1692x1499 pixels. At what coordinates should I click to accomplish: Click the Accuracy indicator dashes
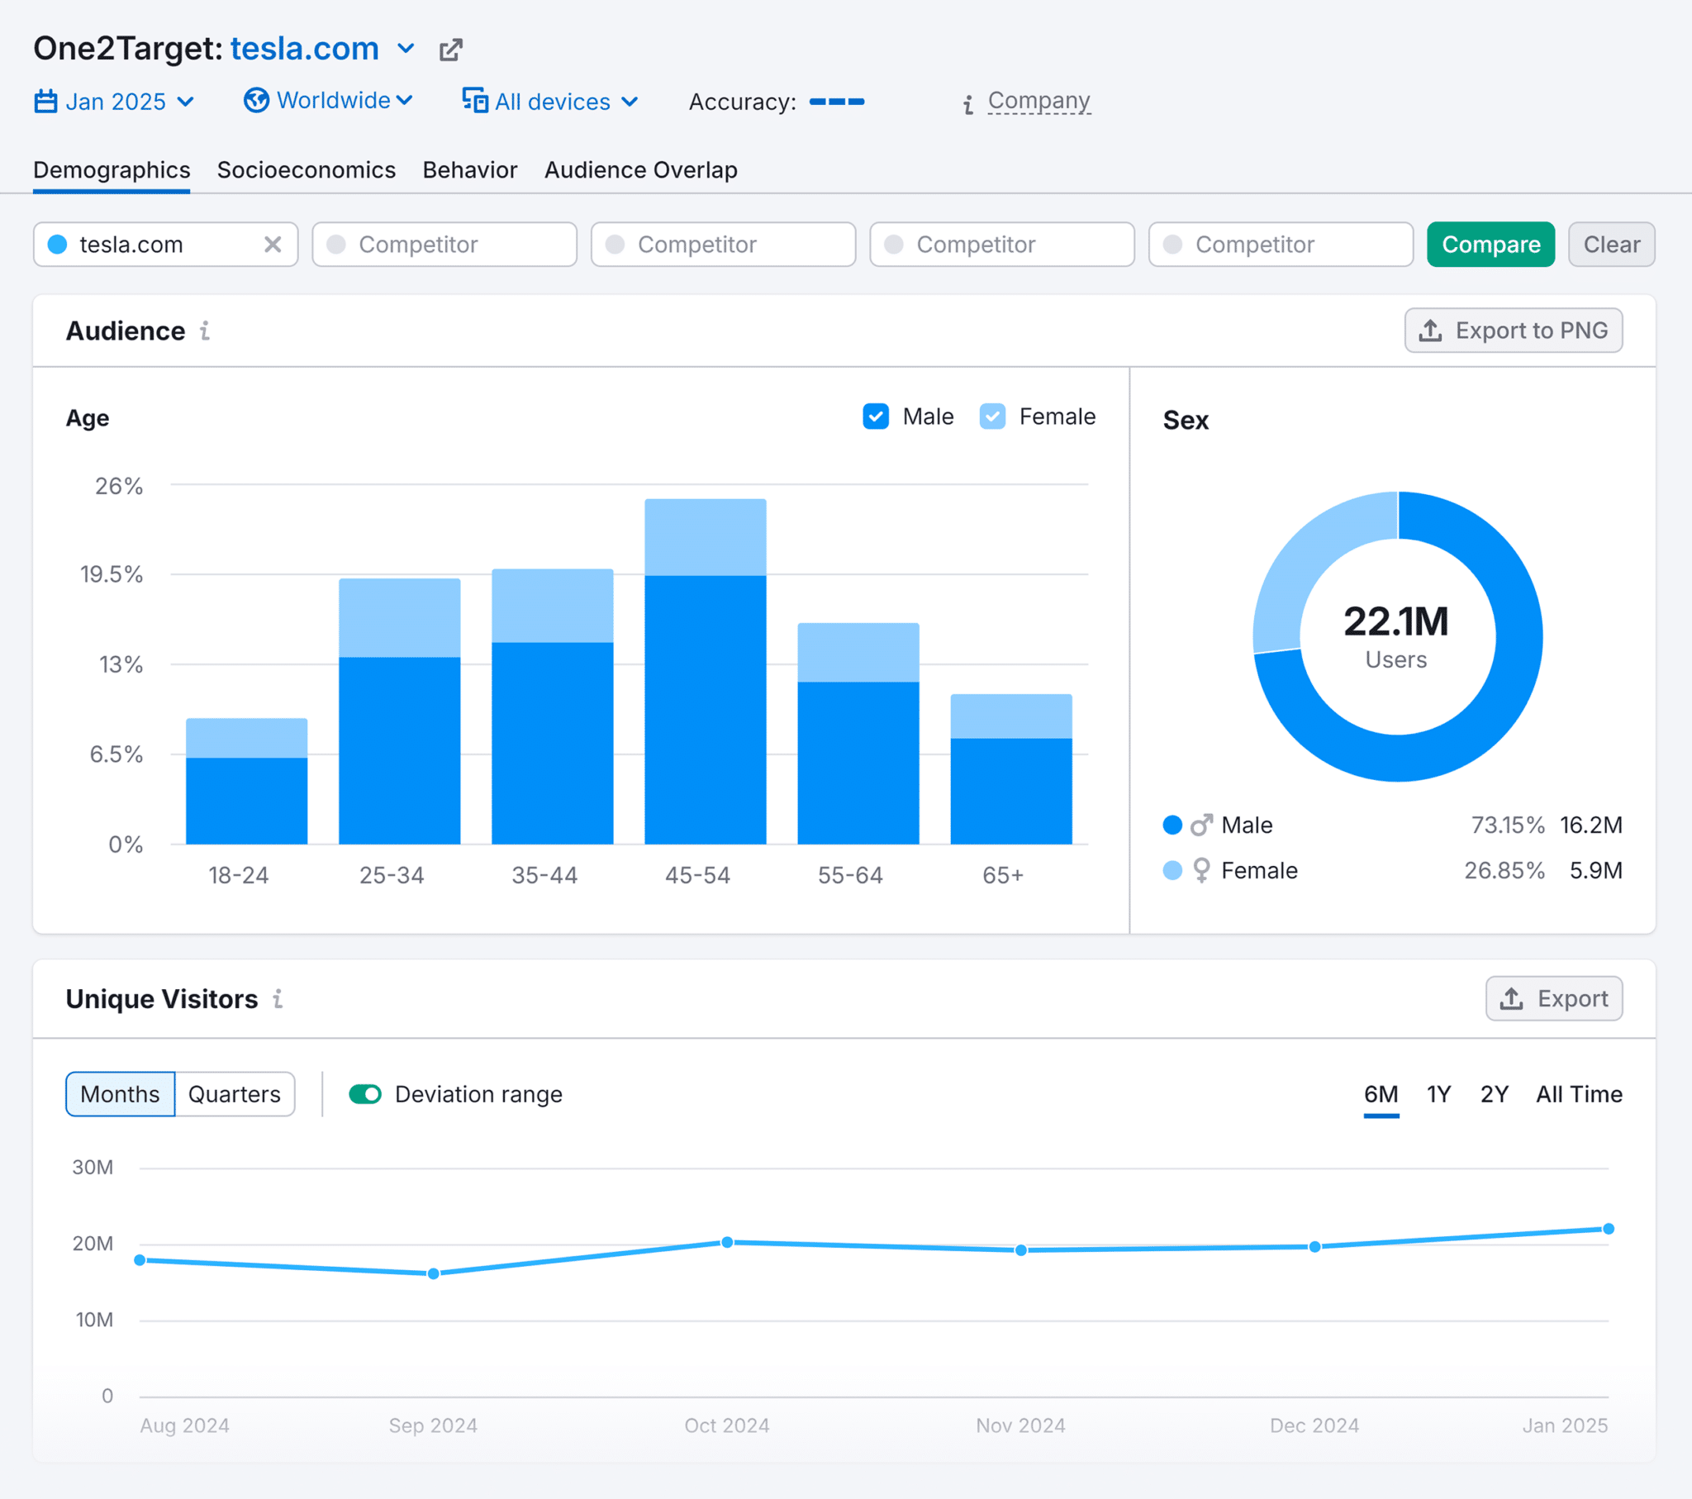coord(837,102)
